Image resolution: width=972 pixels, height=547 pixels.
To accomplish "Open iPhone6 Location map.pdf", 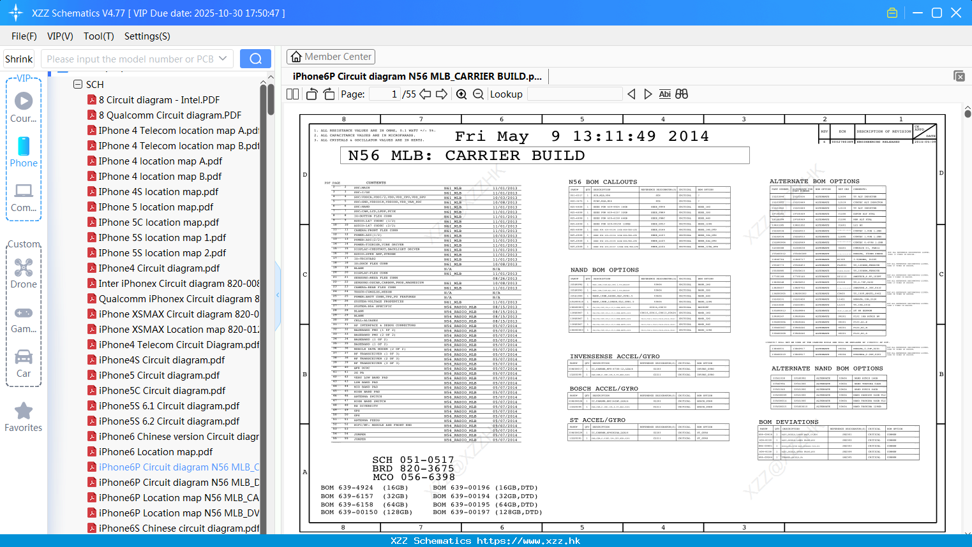I will tap(156, 451).
